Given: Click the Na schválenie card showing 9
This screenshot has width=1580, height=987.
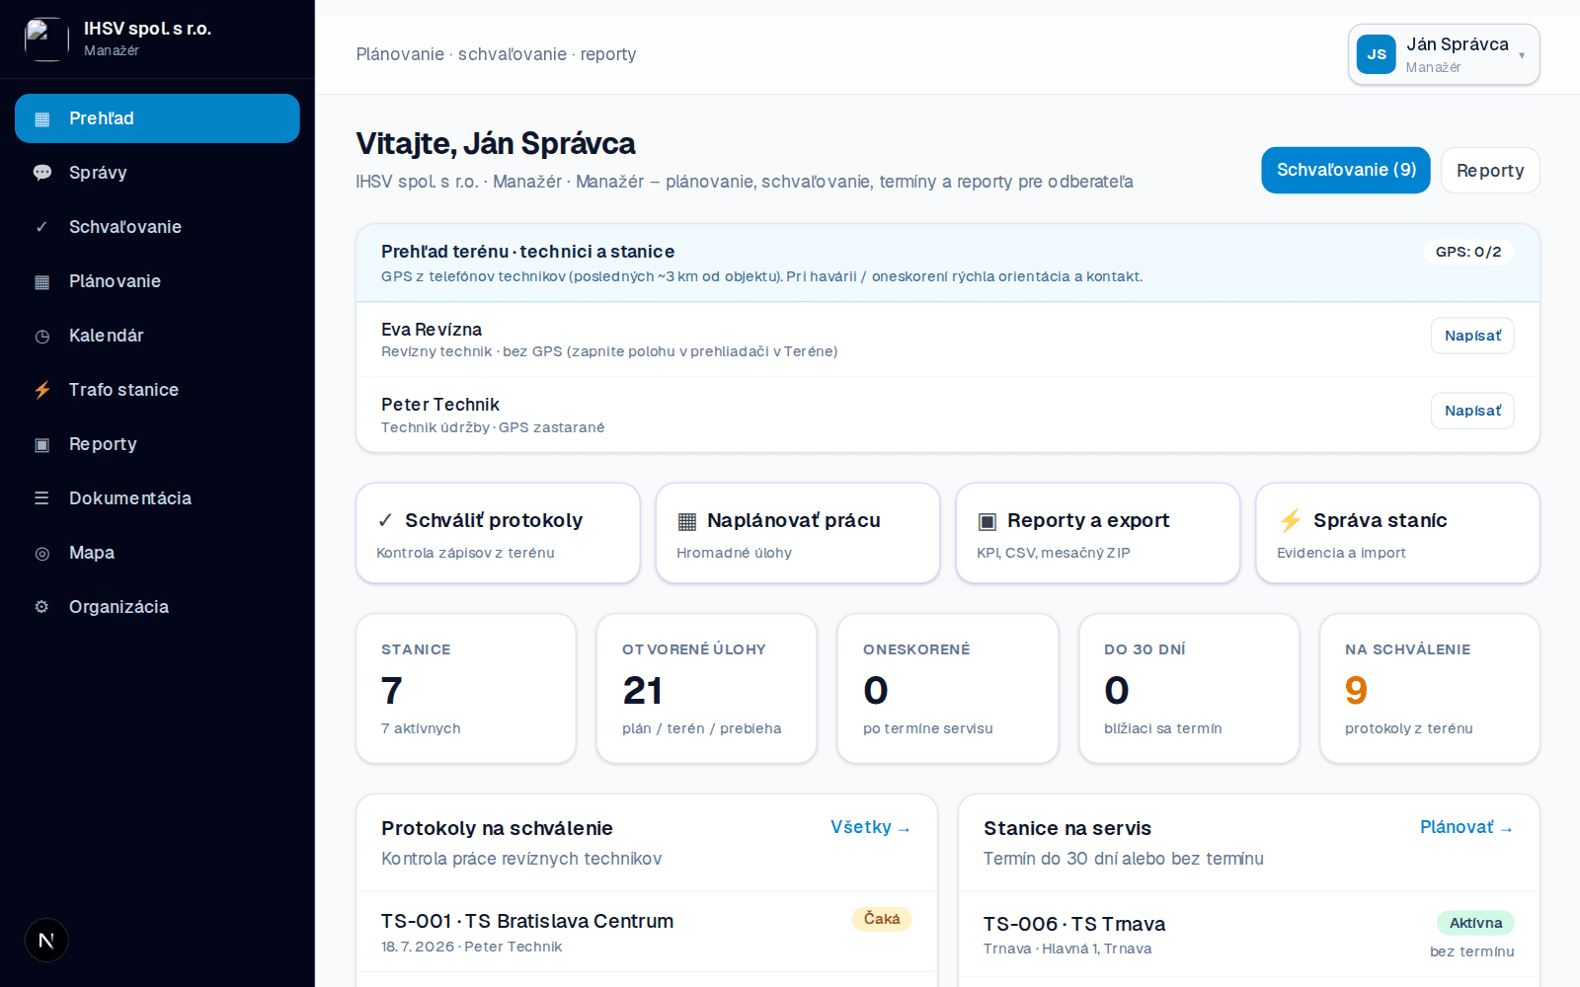Looking at the screenshot, I should click(1430, 689).
